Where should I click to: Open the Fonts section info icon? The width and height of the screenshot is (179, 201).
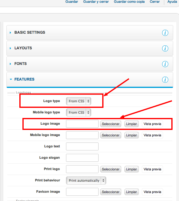click(165, 64)
